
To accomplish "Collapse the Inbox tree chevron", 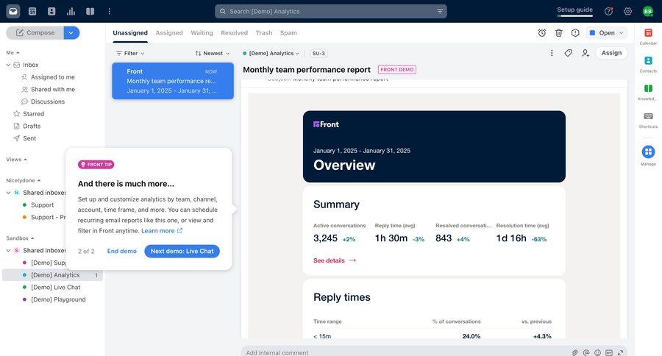I will pos(8,65).
